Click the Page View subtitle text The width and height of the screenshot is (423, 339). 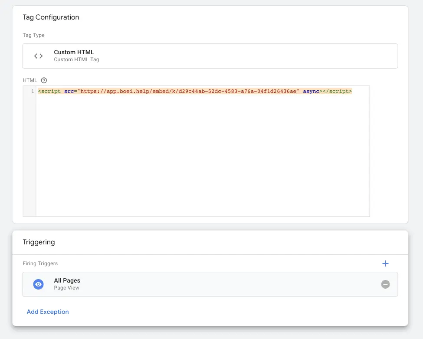(x=66, y=288)
